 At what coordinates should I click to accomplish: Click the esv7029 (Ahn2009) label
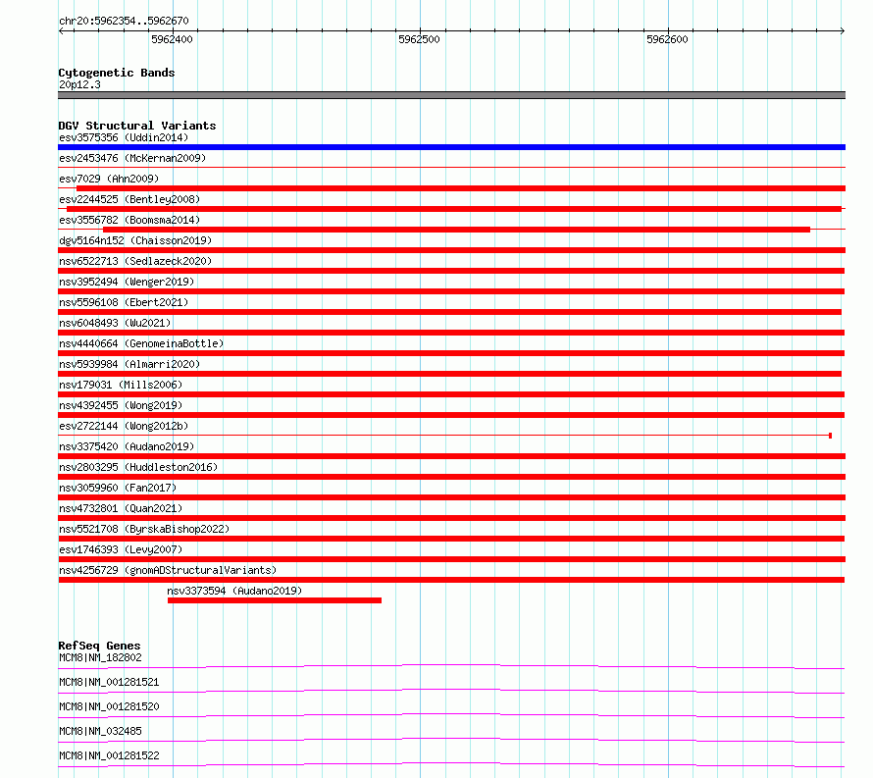[x=109, y=179]
